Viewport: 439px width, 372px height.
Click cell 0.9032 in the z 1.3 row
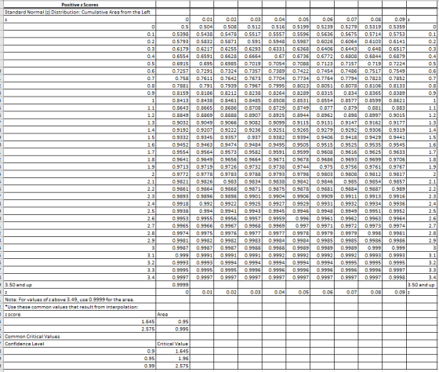172,122
